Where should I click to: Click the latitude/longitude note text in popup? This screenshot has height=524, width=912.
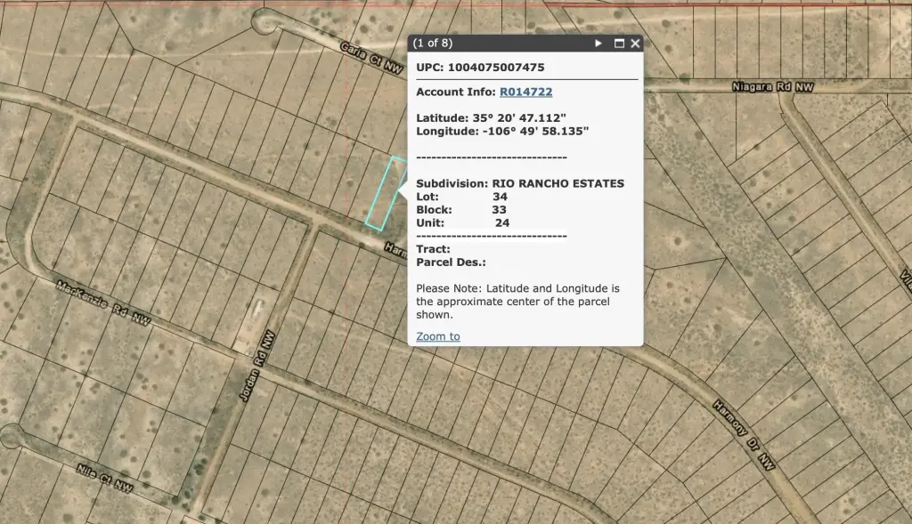coord(517,302)
